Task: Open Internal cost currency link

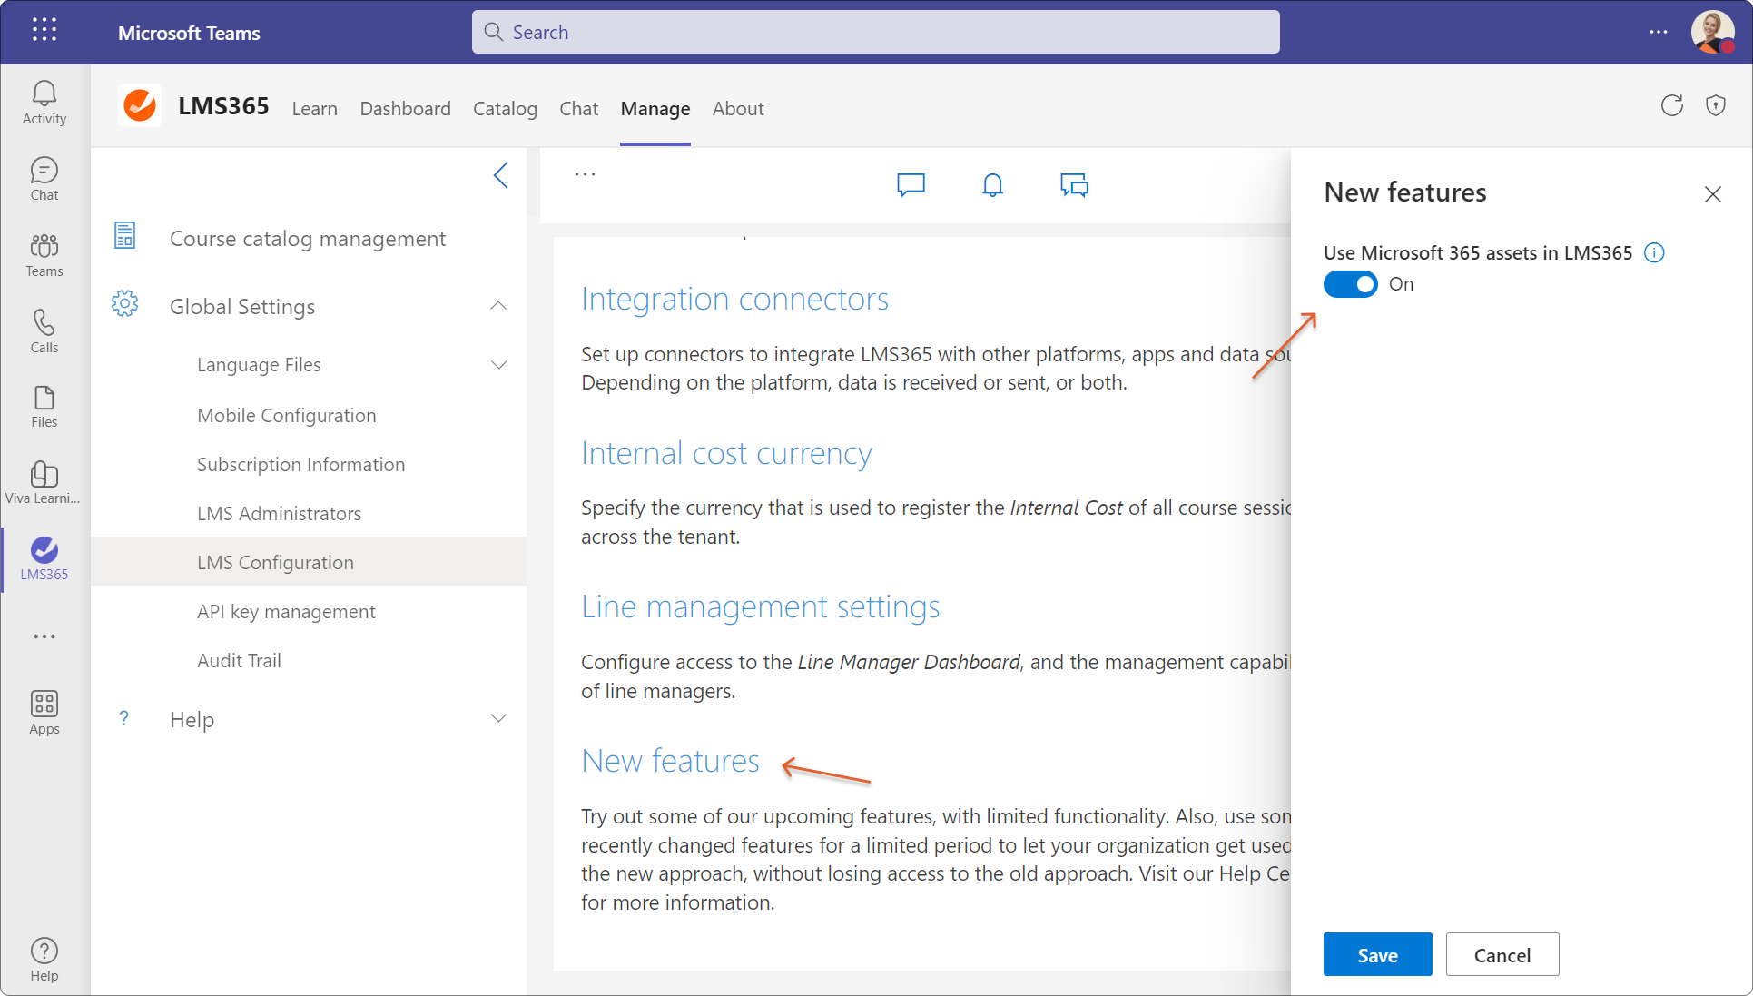Action: coord(726,453)
